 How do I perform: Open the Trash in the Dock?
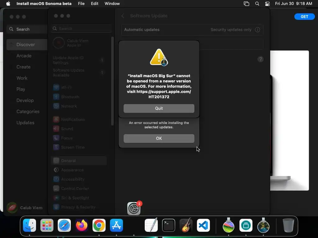click(288, 225)
